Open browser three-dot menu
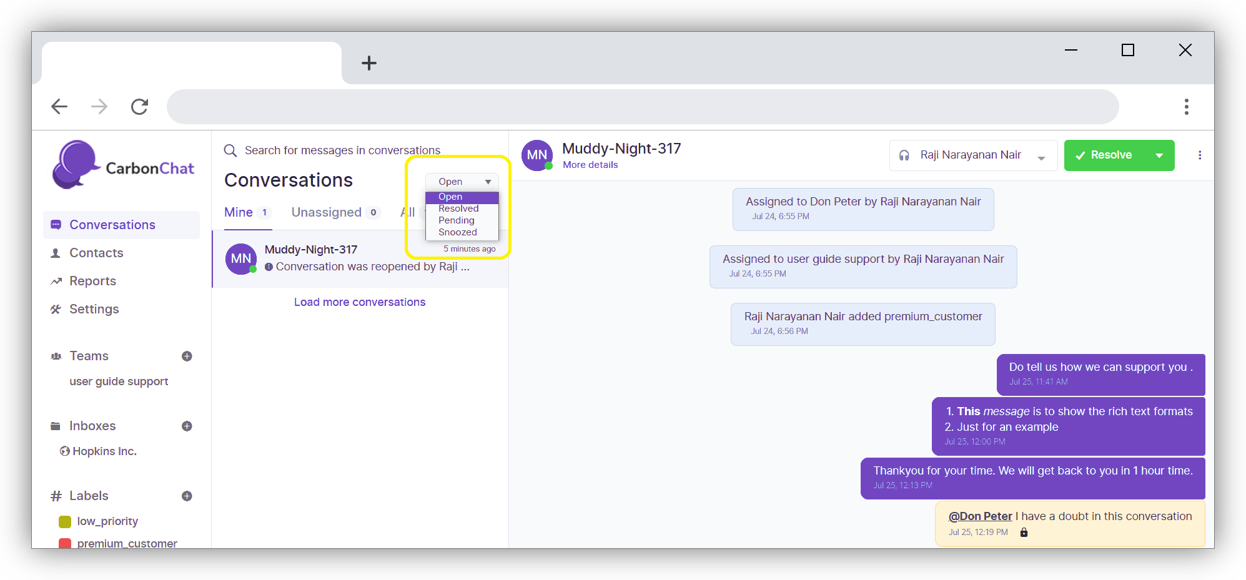This screenshot has width=1246, height=580. pyautogui.click(x=1186, y=107)
